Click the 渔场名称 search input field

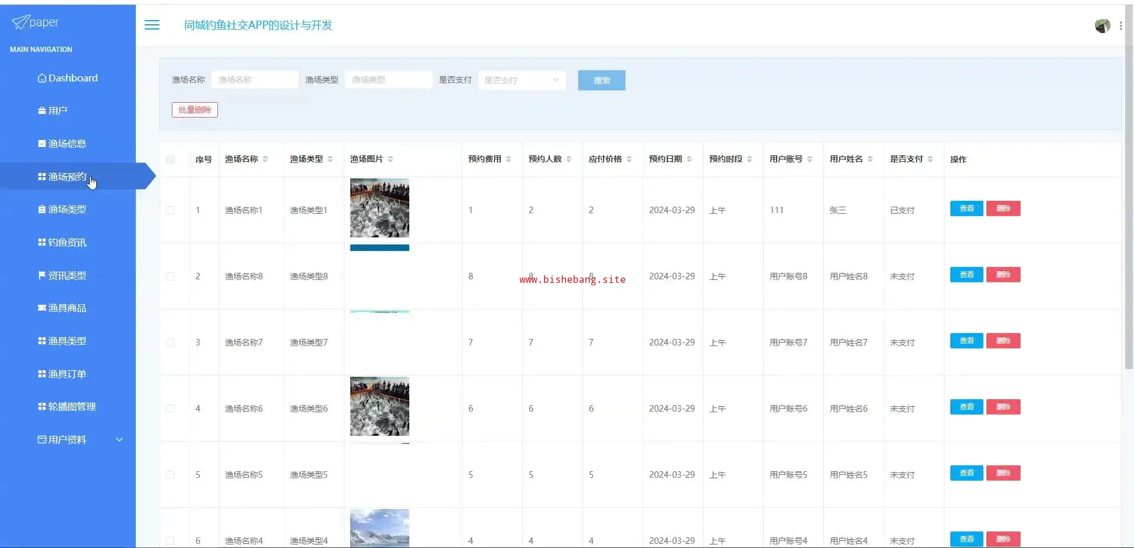pos(255,80)
